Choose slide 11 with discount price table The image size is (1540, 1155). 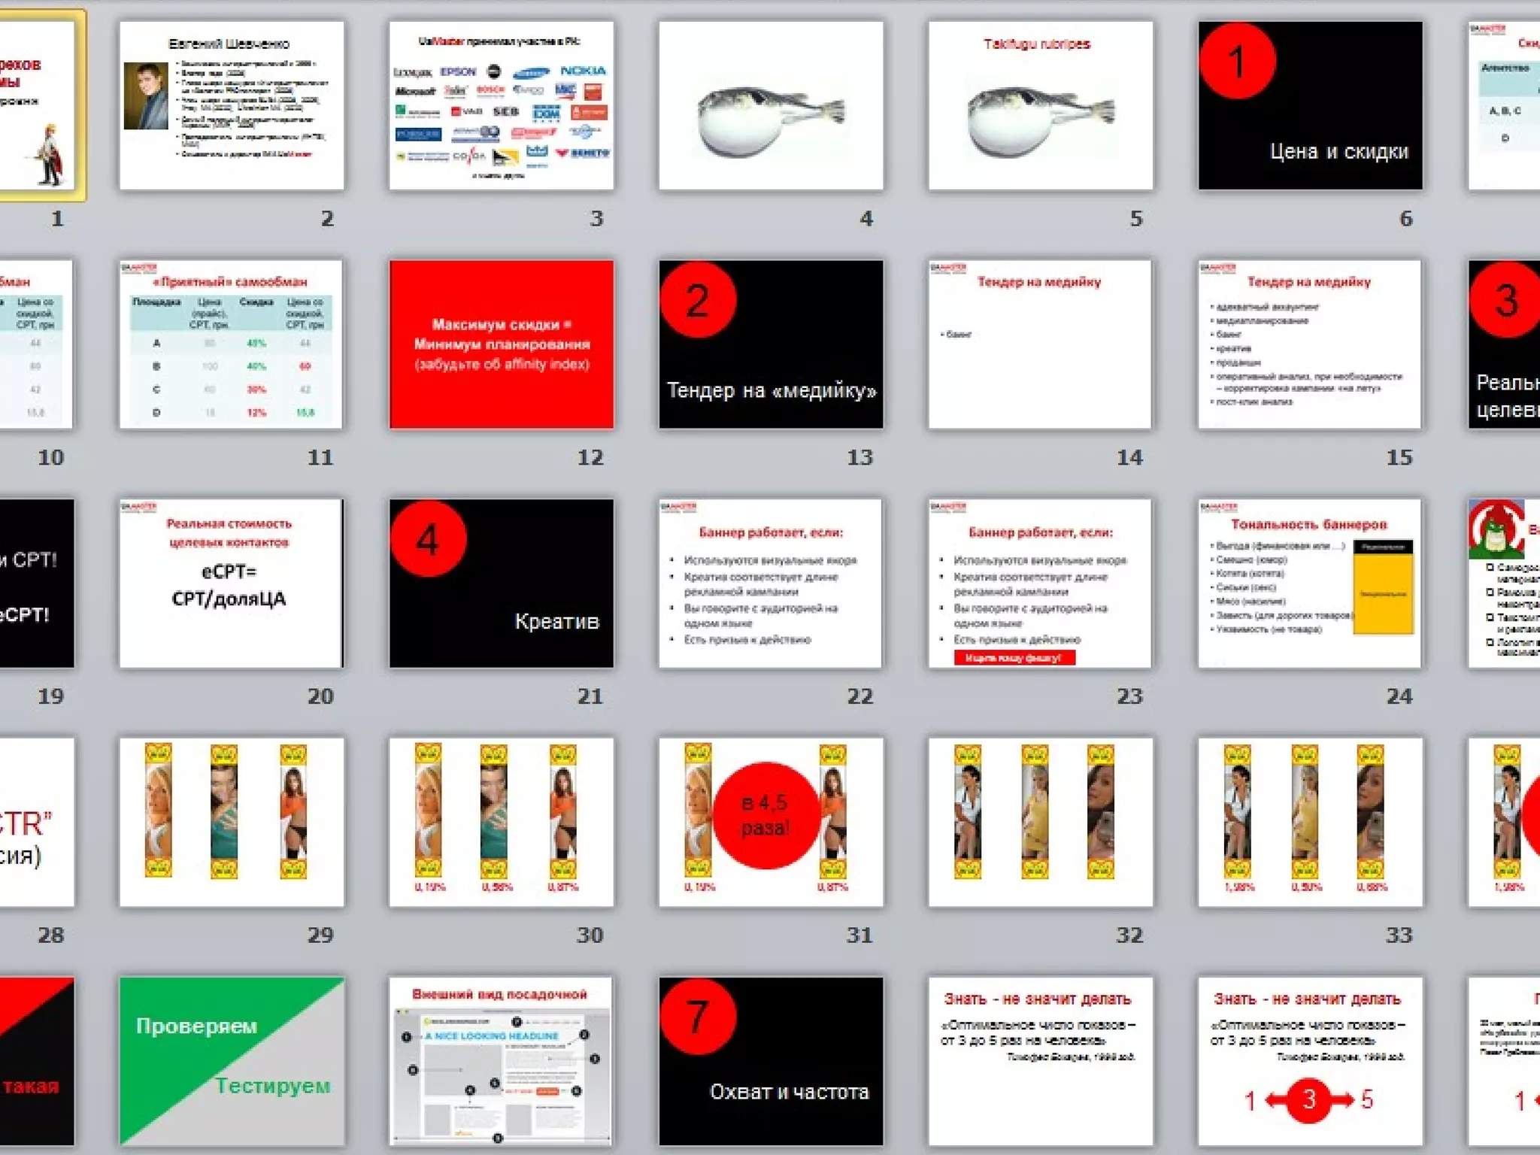(231, 344)
